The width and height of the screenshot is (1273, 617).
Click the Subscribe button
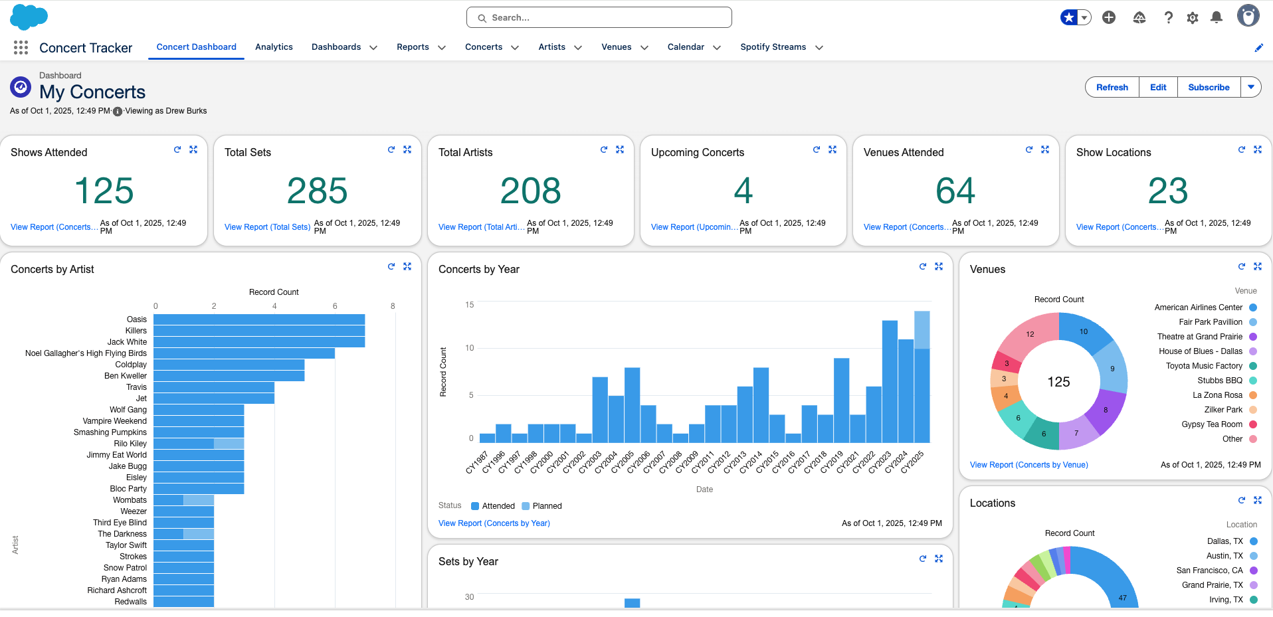pos(1209,87)
